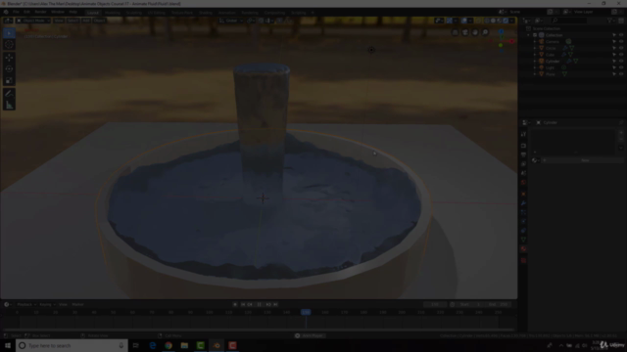Screen dimensions: 627x352
Task: Switch to the Sculpting workspace tab
Action: (134, 13)
